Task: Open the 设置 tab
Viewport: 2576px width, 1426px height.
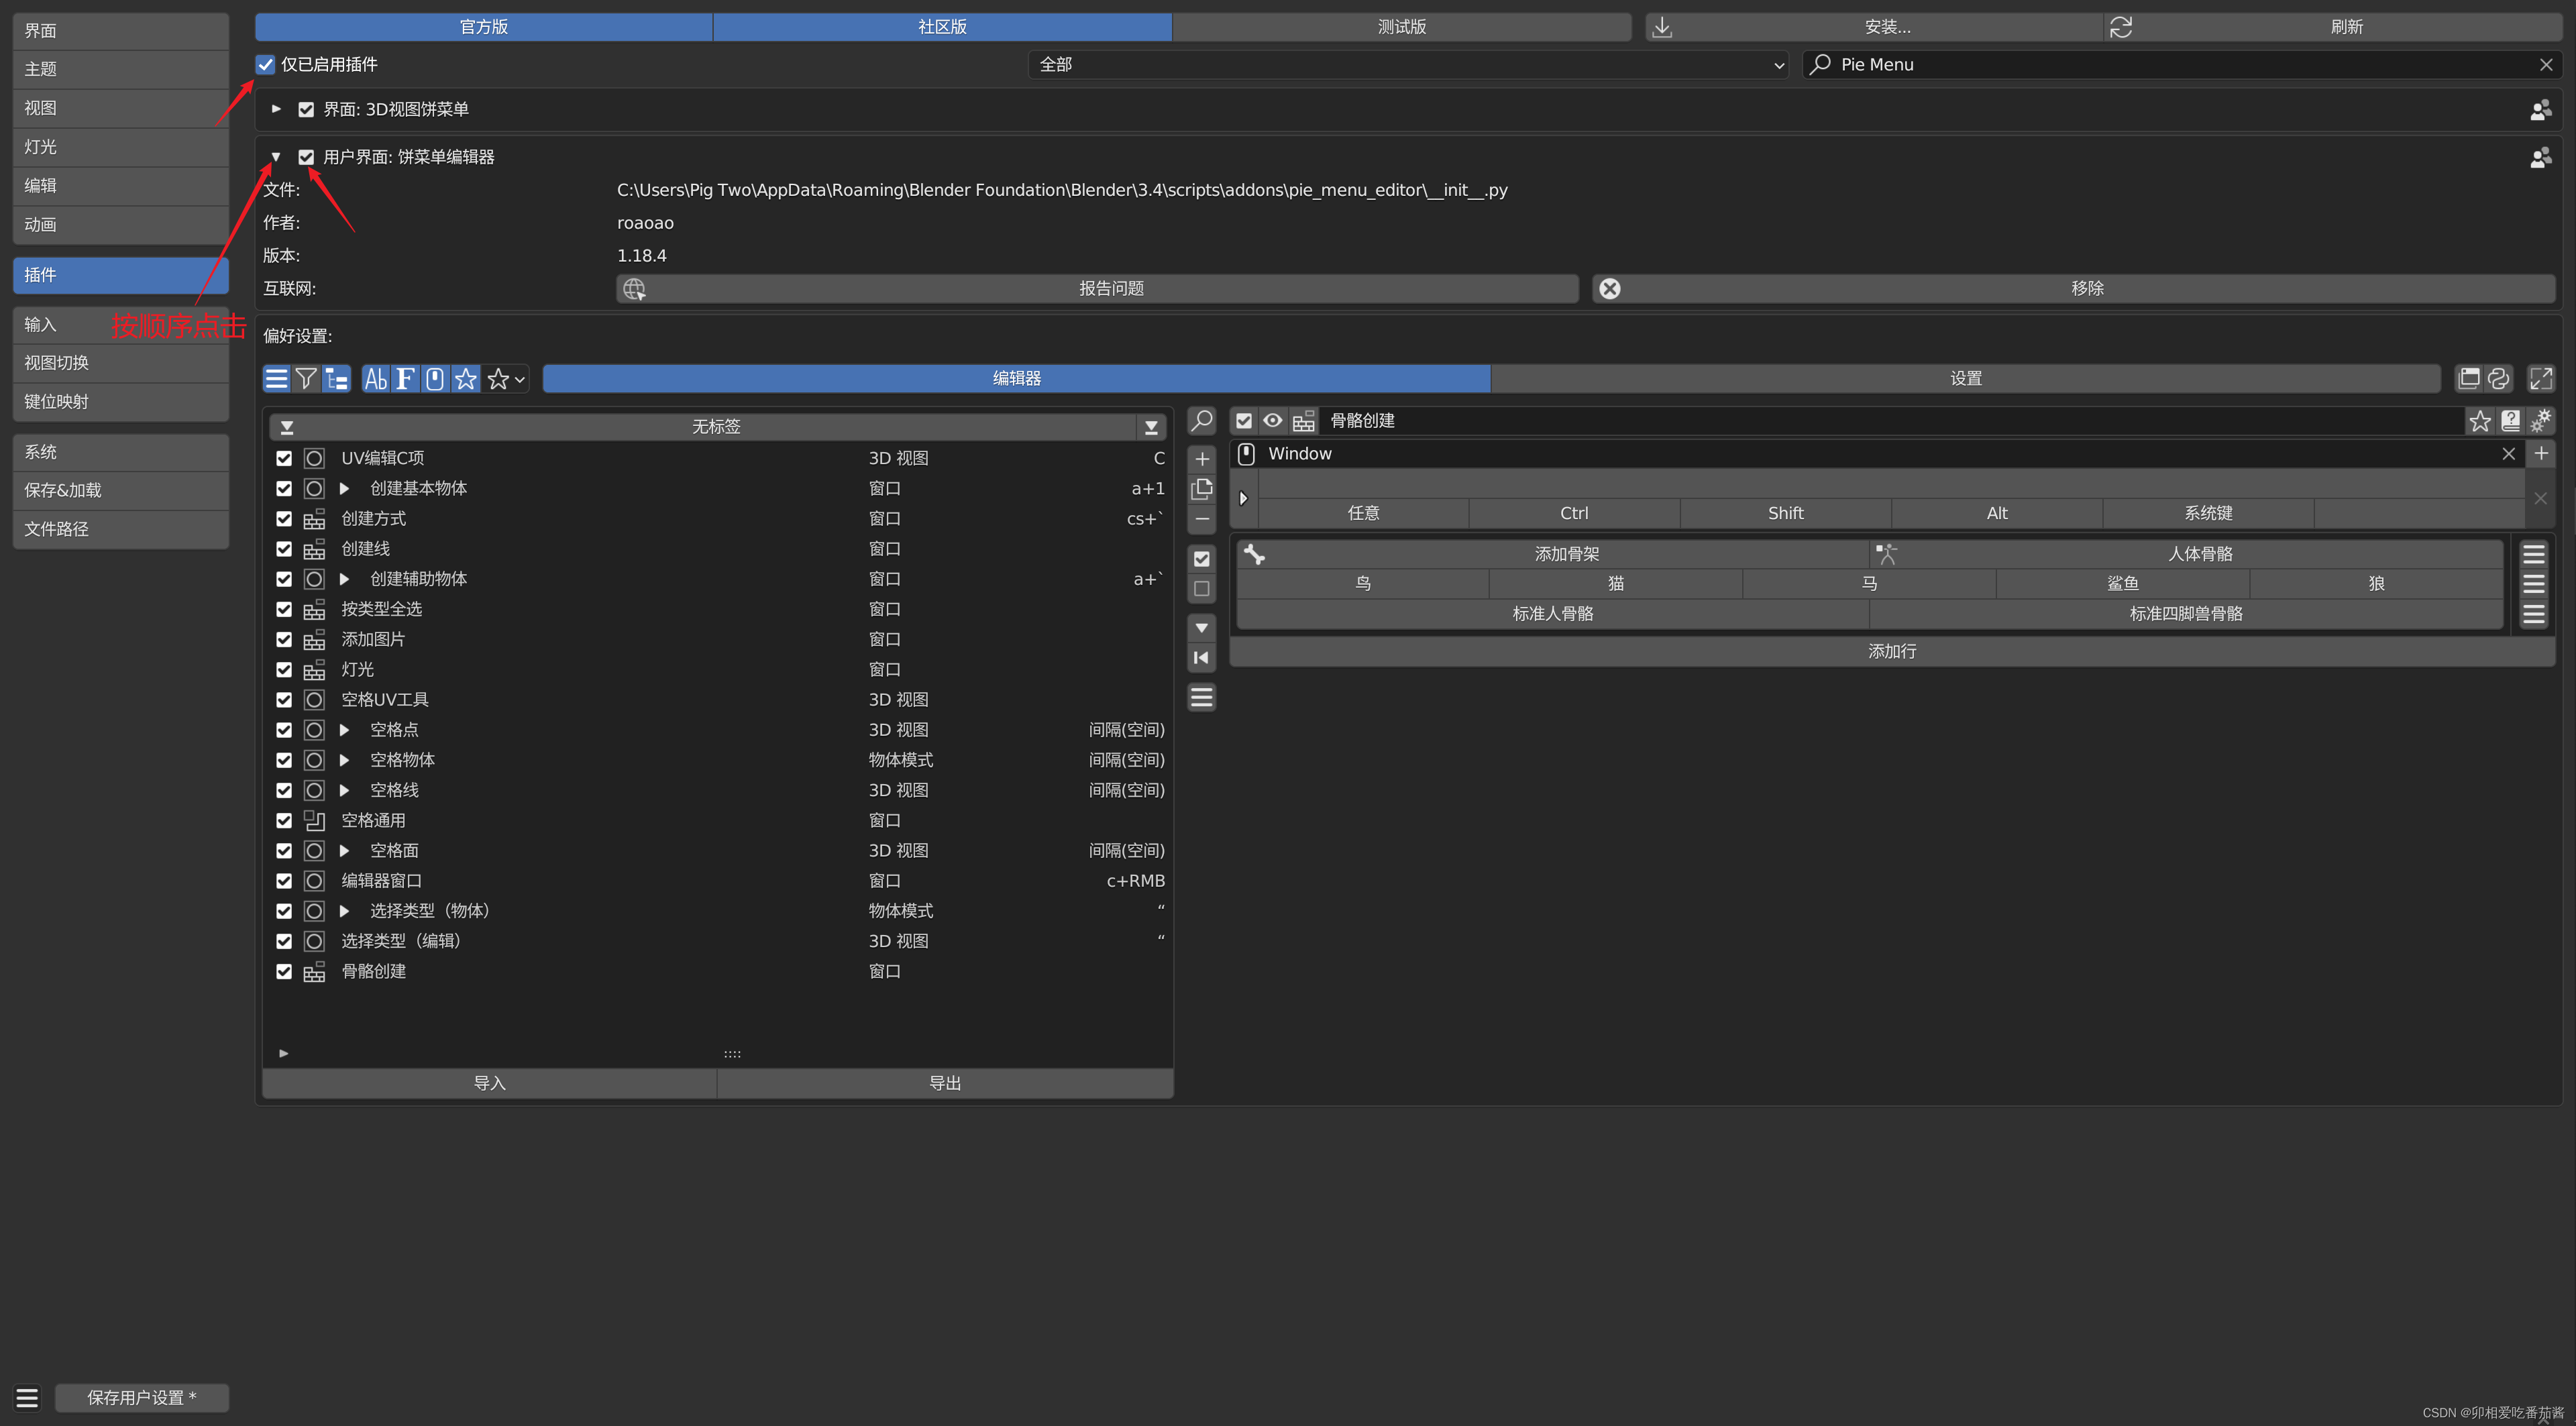Action: click(x=1966, y=379)
